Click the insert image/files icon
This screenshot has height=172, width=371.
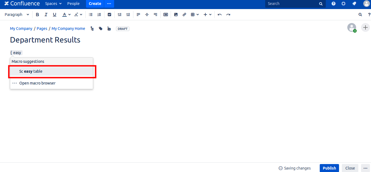tap(176, 15)
